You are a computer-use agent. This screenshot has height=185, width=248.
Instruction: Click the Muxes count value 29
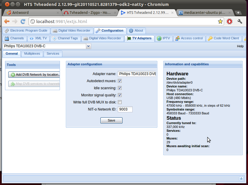pyautogui.click(x=168, y=142)
